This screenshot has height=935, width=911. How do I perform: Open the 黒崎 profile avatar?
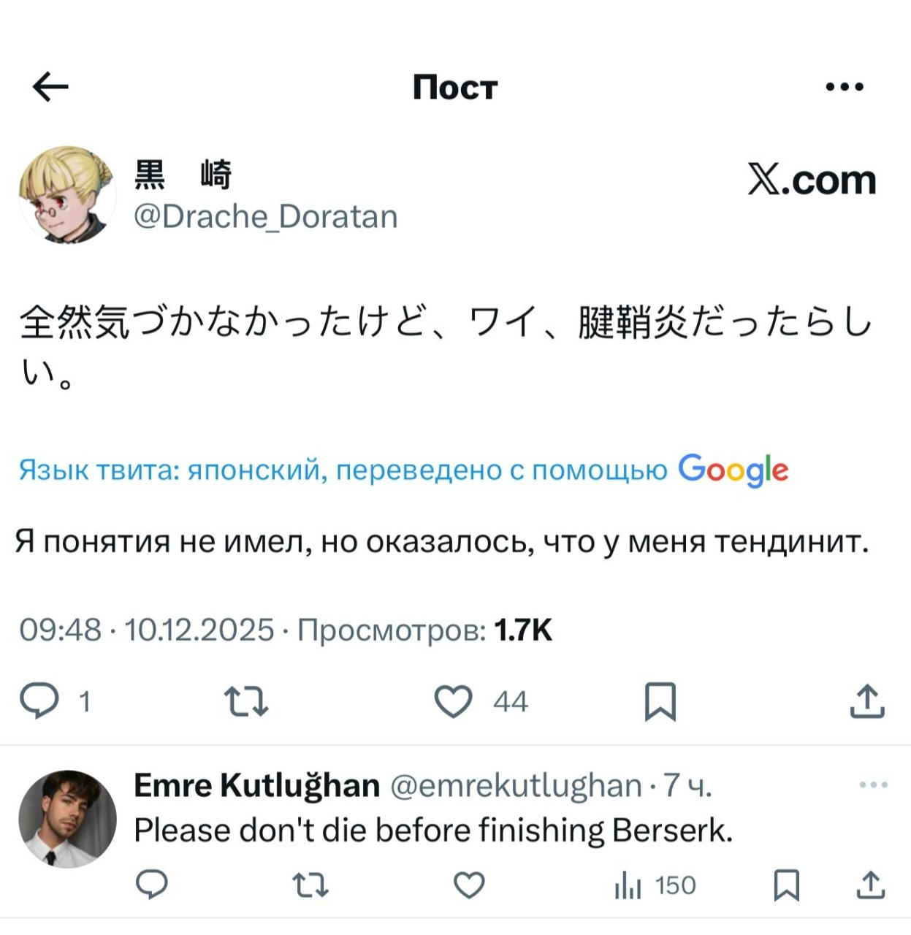click(67, 194)
